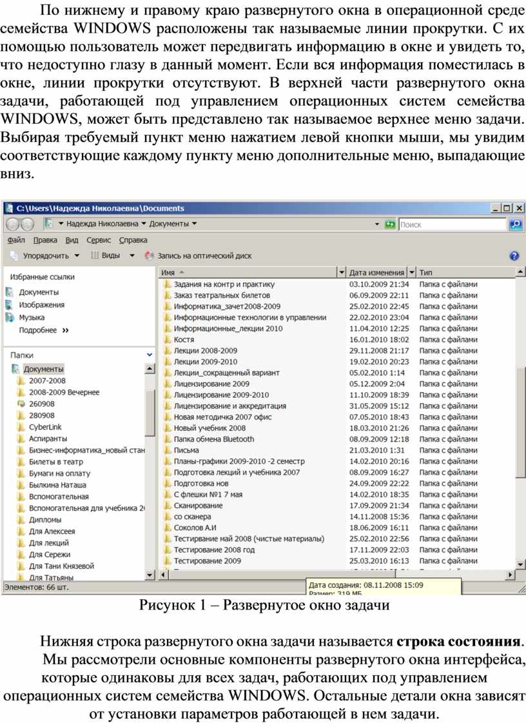Select 'Тестирование 2009' folder

pos(207,560)
